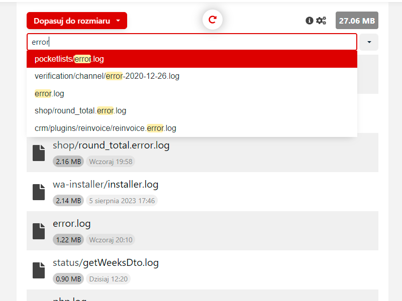
Task: Click file icon next to wa-installer/installer.log
Action: 39,192
